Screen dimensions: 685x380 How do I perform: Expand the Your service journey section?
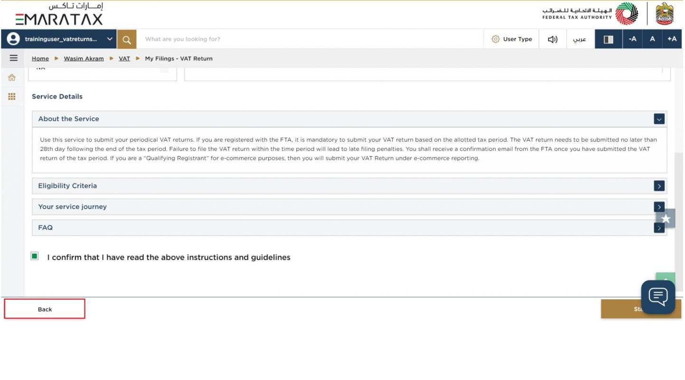pos(659,207)
